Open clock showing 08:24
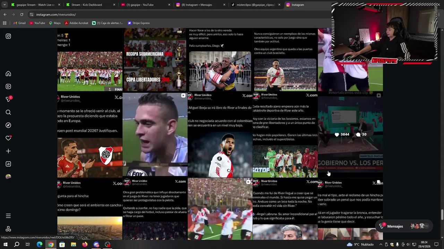This screenshot has width=444, height=249. 424,245
